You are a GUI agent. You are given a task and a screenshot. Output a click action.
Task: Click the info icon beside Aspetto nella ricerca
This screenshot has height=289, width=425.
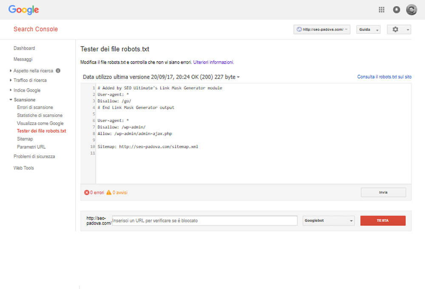(x=58, y=71)
